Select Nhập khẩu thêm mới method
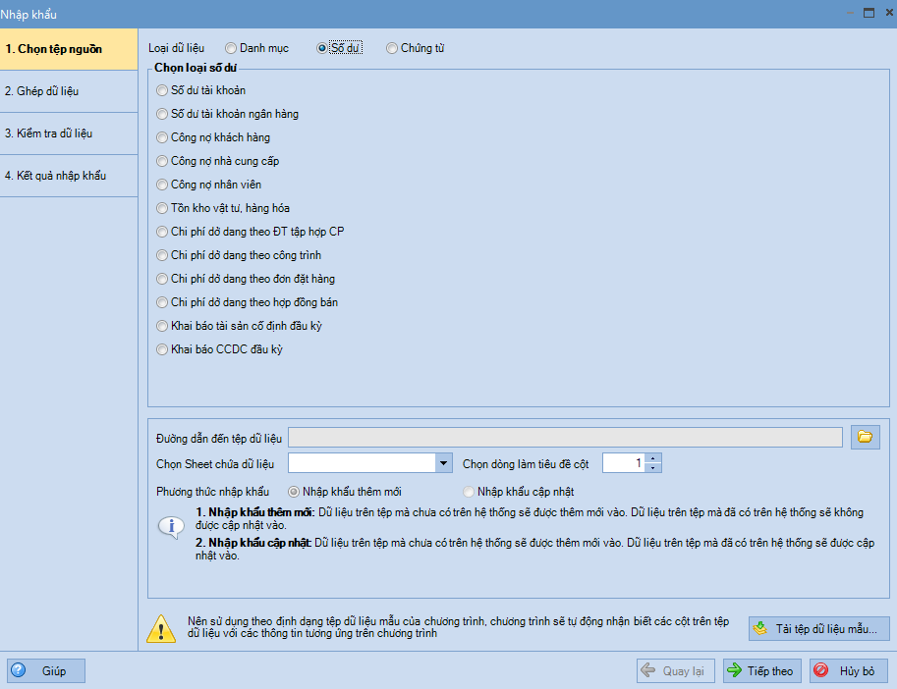 click(345, 492)
